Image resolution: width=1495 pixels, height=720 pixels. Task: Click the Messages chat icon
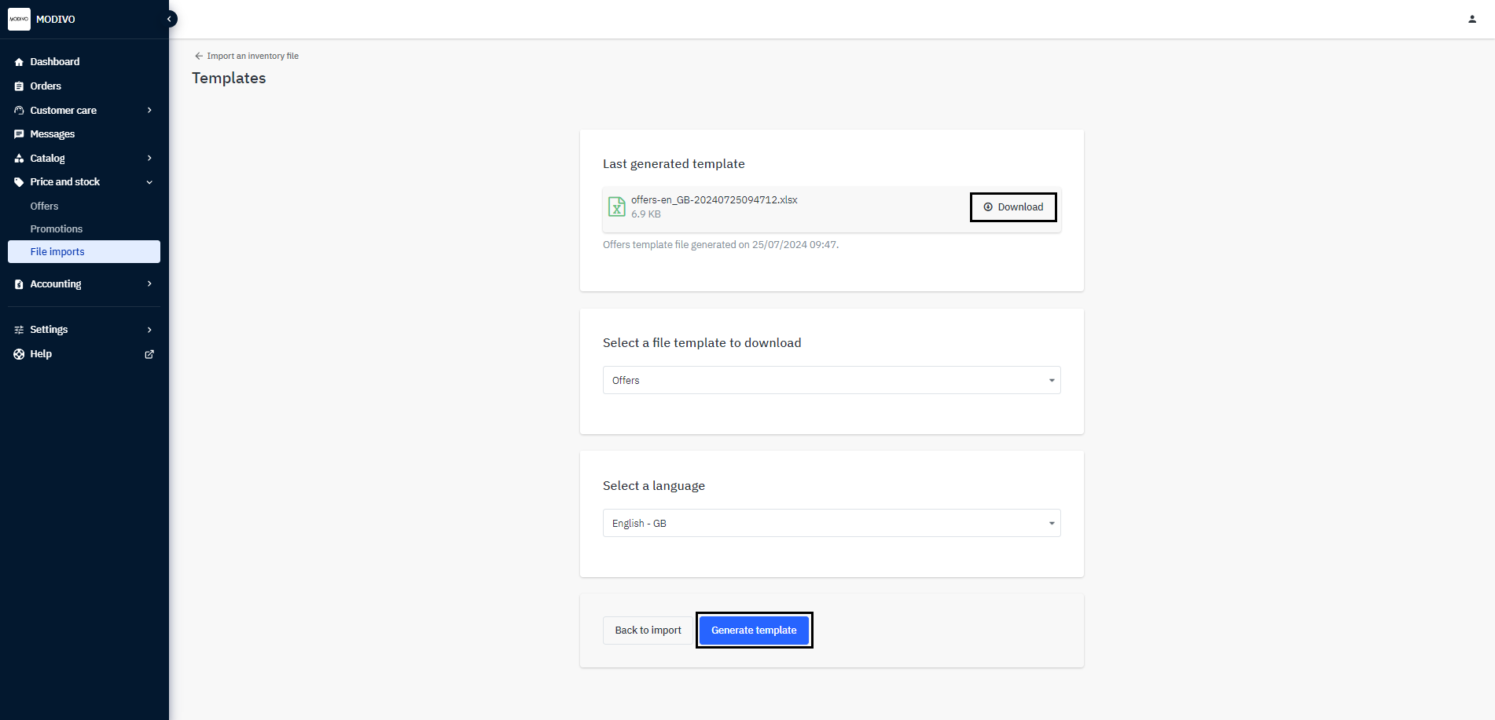click(19, 134)
